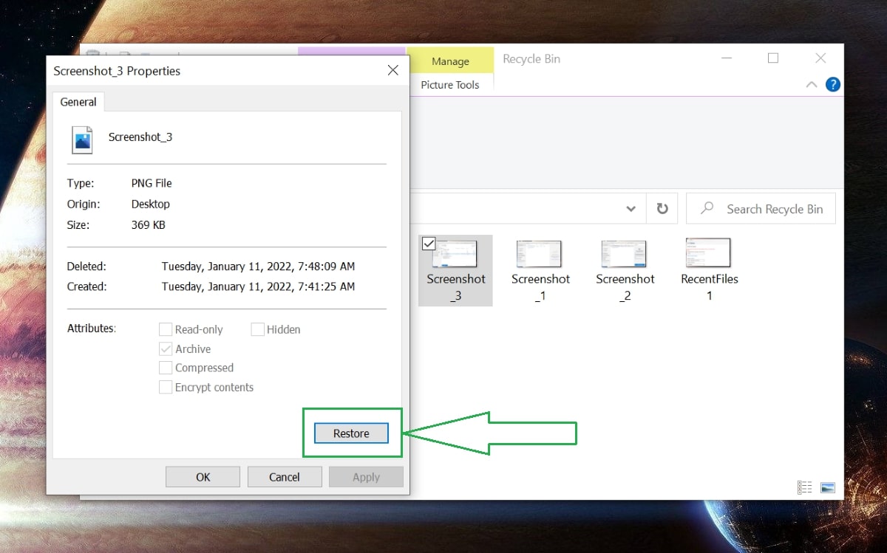Viewport: 887px width, 553px height.
Task: Maximize the Recycle Bin window
Action: (x=773, y=58)
